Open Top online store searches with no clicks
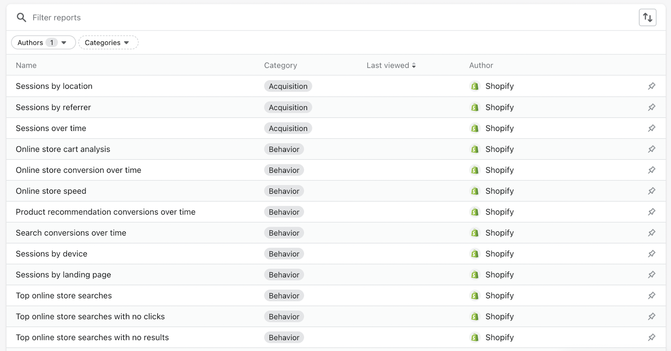 [90, 317]
